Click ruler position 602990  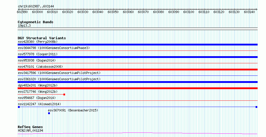(x=22, y=12)
